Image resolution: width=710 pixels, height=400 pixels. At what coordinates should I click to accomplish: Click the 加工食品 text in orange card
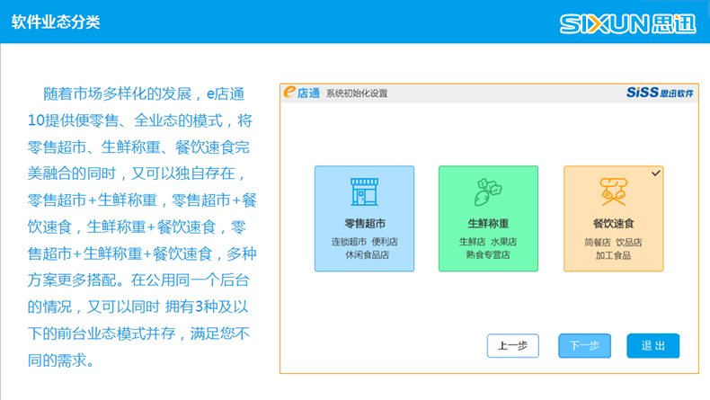coord(612,255)
